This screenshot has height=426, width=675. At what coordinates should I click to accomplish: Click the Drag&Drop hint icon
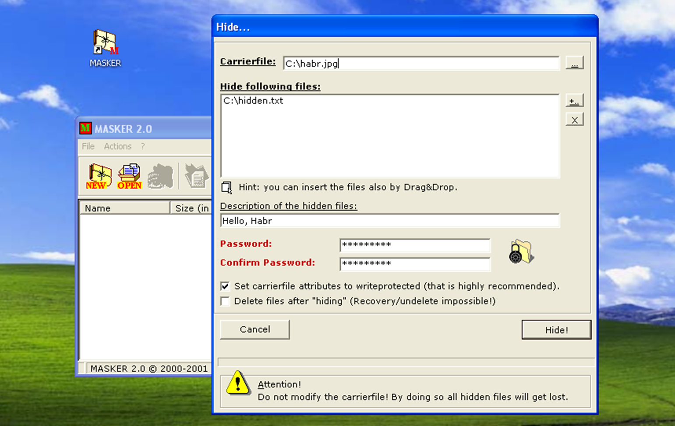226,188
